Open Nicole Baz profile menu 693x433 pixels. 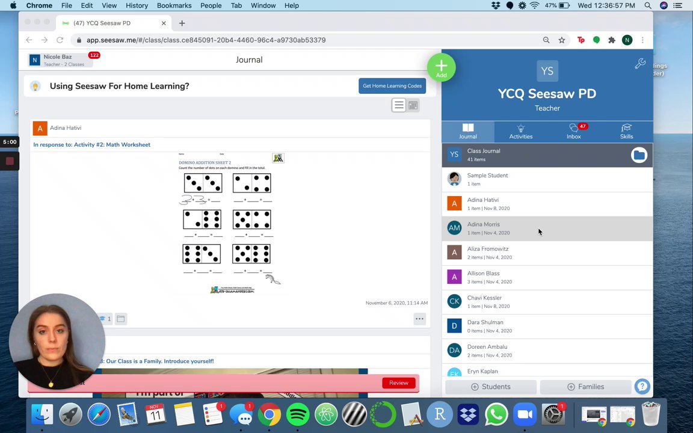[x=60, y=60]
